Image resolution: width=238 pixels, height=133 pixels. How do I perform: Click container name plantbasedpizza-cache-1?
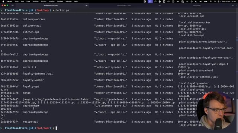[x=196, y=71]
